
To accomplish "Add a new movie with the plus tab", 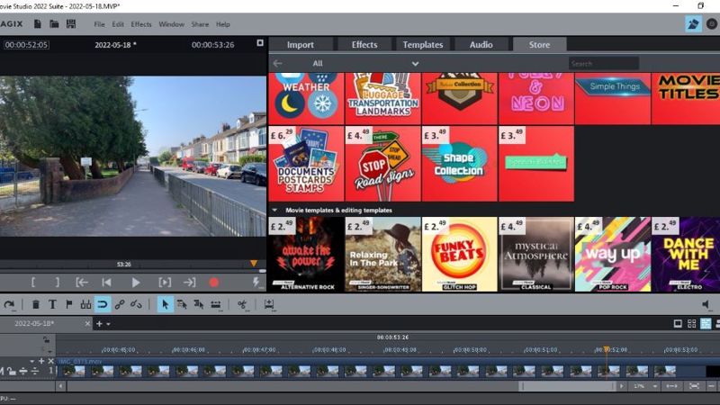I will pyautogui.click(x=99, y=324).
